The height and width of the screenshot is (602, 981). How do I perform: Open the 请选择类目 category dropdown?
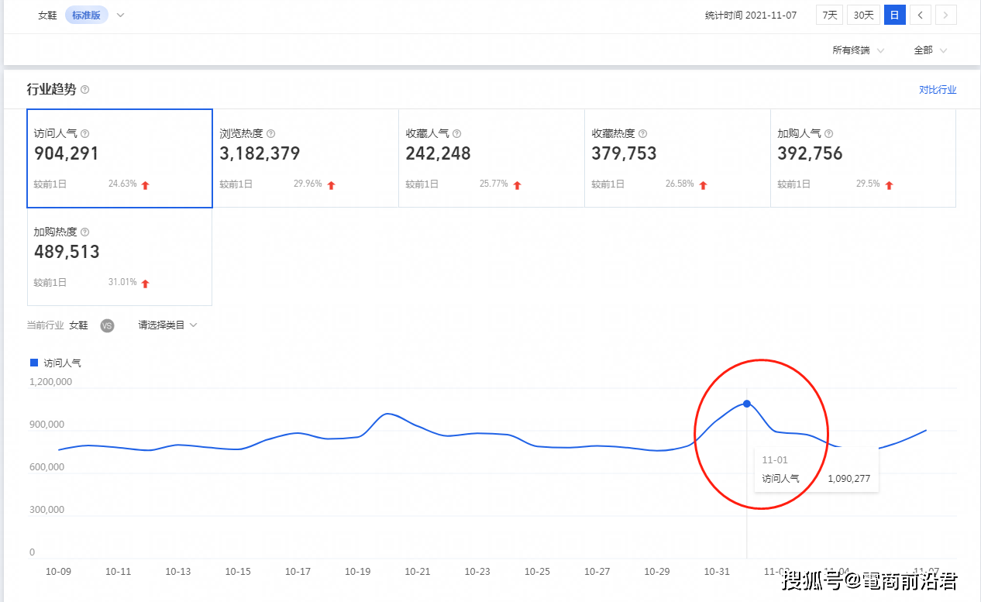click(167, 325)
